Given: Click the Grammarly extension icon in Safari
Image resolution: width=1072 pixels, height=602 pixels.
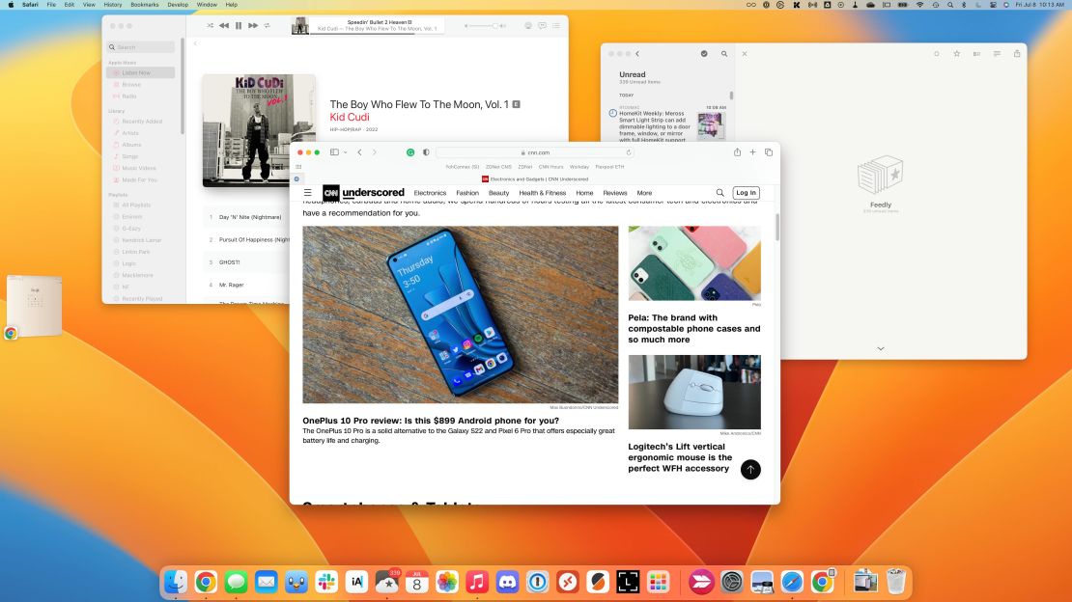Looking at the screenshot, I should click(410, 152).
